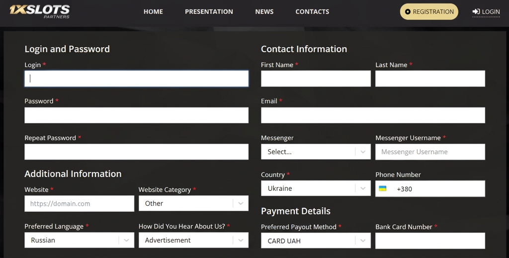Click the Messenger Username field
This screenshot has width=509, height=258.
pyautogui.click(x=430, y=152)
